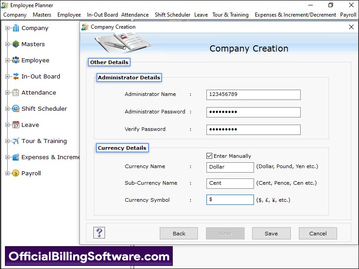Click the Attendance calendar icon
The image size is (359, 269).
16,93
